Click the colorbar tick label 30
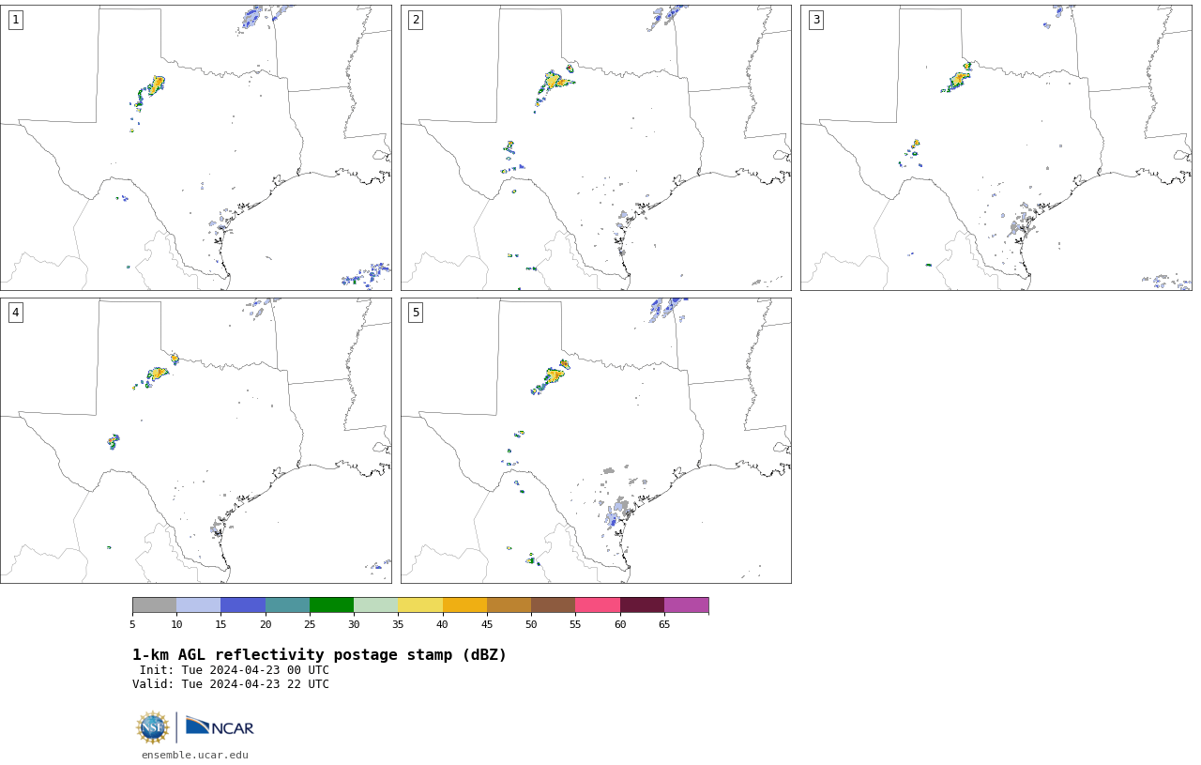The width and height of the screenshot is (1201, 765). [354, 624]
